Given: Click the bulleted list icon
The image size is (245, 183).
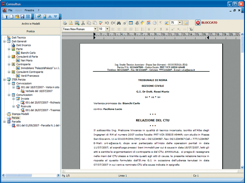Looking at the screenshot, I should [143, 29].
